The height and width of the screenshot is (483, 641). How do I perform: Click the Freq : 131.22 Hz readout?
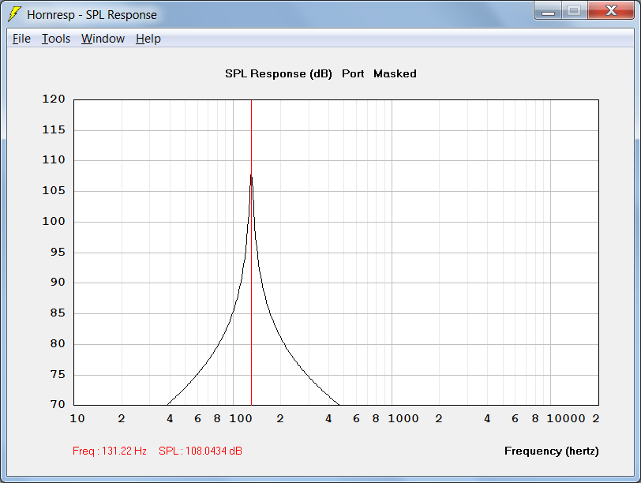110,451
